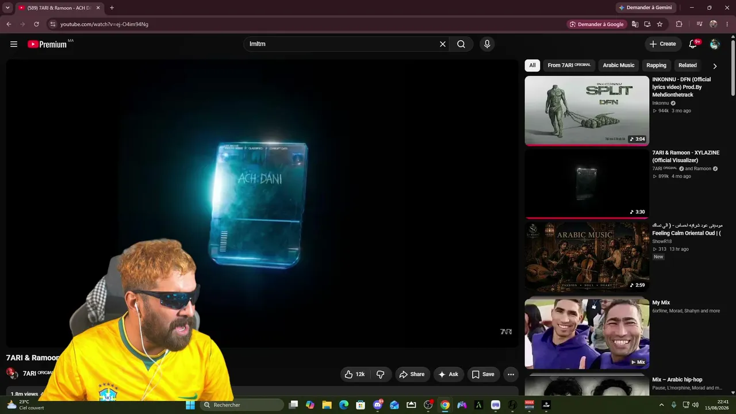This screenshot has width=736, height=414.
Task: Bookmark this page with star
Action: (660, 24)
